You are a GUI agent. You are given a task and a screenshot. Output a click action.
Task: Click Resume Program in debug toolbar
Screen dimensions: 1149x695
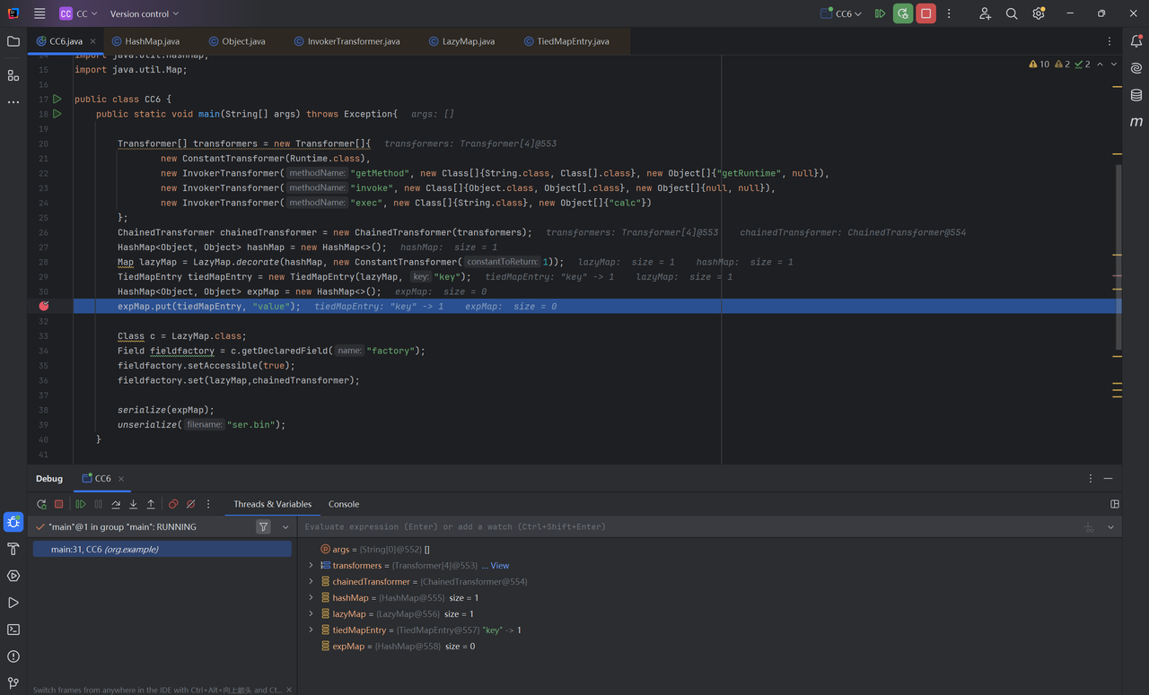click(81, 504)
